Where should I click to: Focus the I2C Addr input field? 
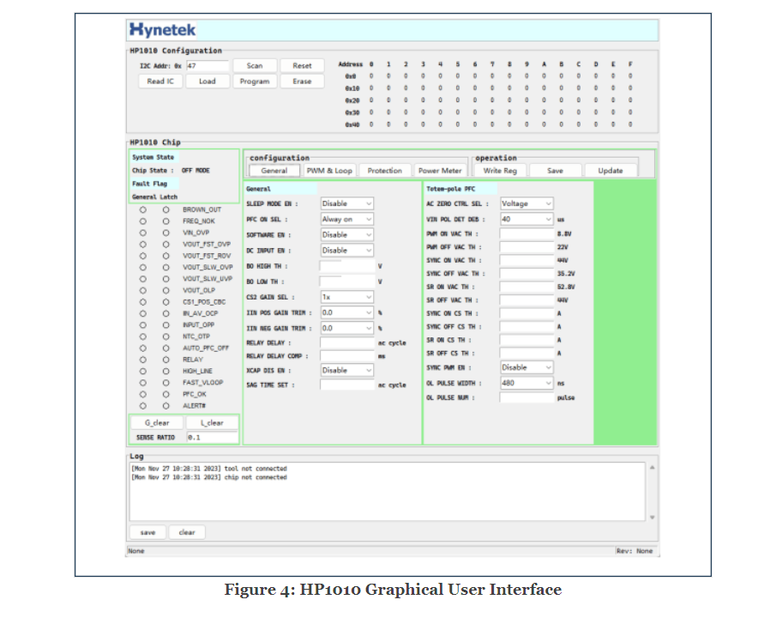click(208, 66)
